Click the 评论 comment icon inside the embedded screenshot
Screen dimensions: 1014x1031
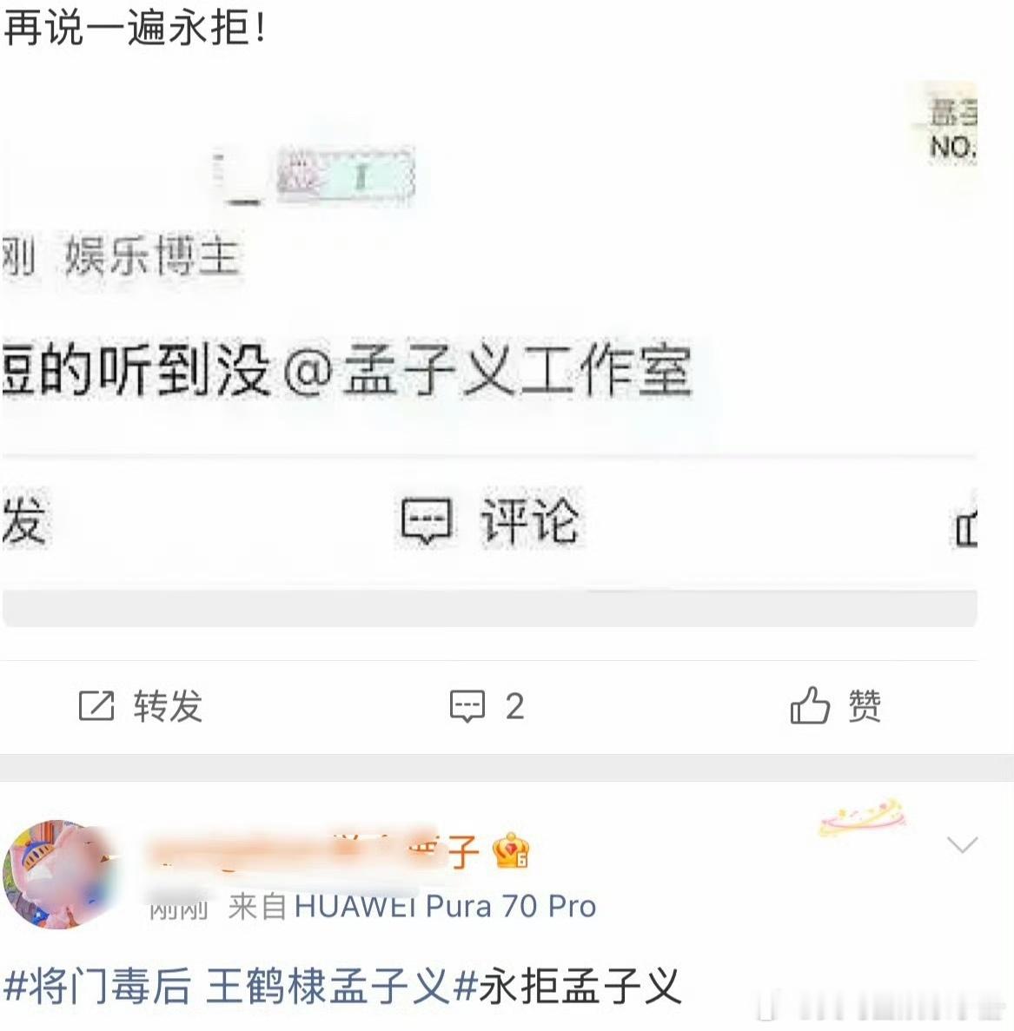pos(426,521)
